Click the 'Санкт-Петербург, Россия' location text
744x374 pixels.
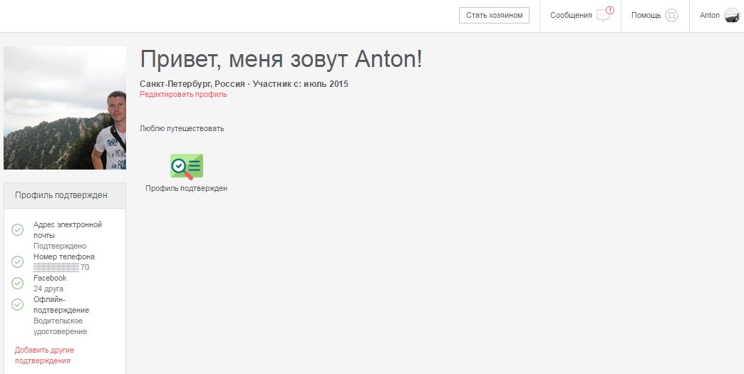click(x=192, y=84)
